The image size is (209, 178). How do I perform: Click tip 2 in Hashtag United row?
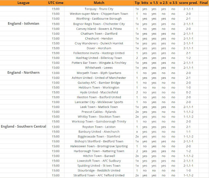137,58
